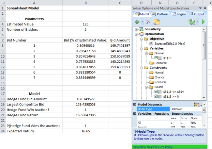Collapse the Bound folder node
This screenshot has height=149, width=212.
click(x=146, y=87)
